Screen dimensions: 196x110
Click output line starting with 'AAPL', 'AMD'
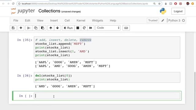tap(73, 66)
